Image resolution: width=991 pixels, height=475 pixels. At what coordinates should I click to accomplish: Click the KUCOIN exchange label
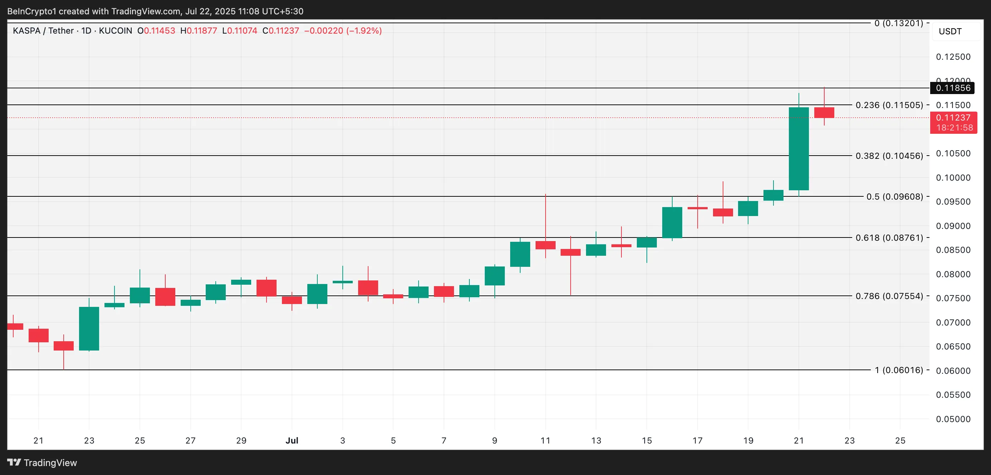116,31
